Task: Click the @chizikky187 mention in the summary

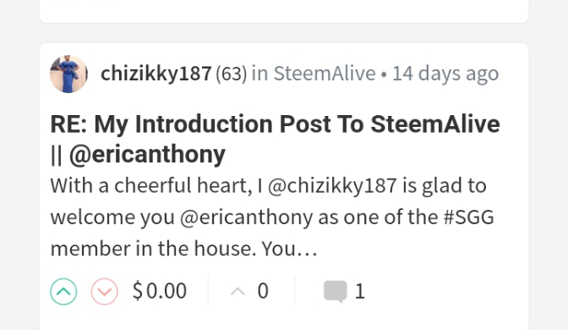Action: (332, 186)
